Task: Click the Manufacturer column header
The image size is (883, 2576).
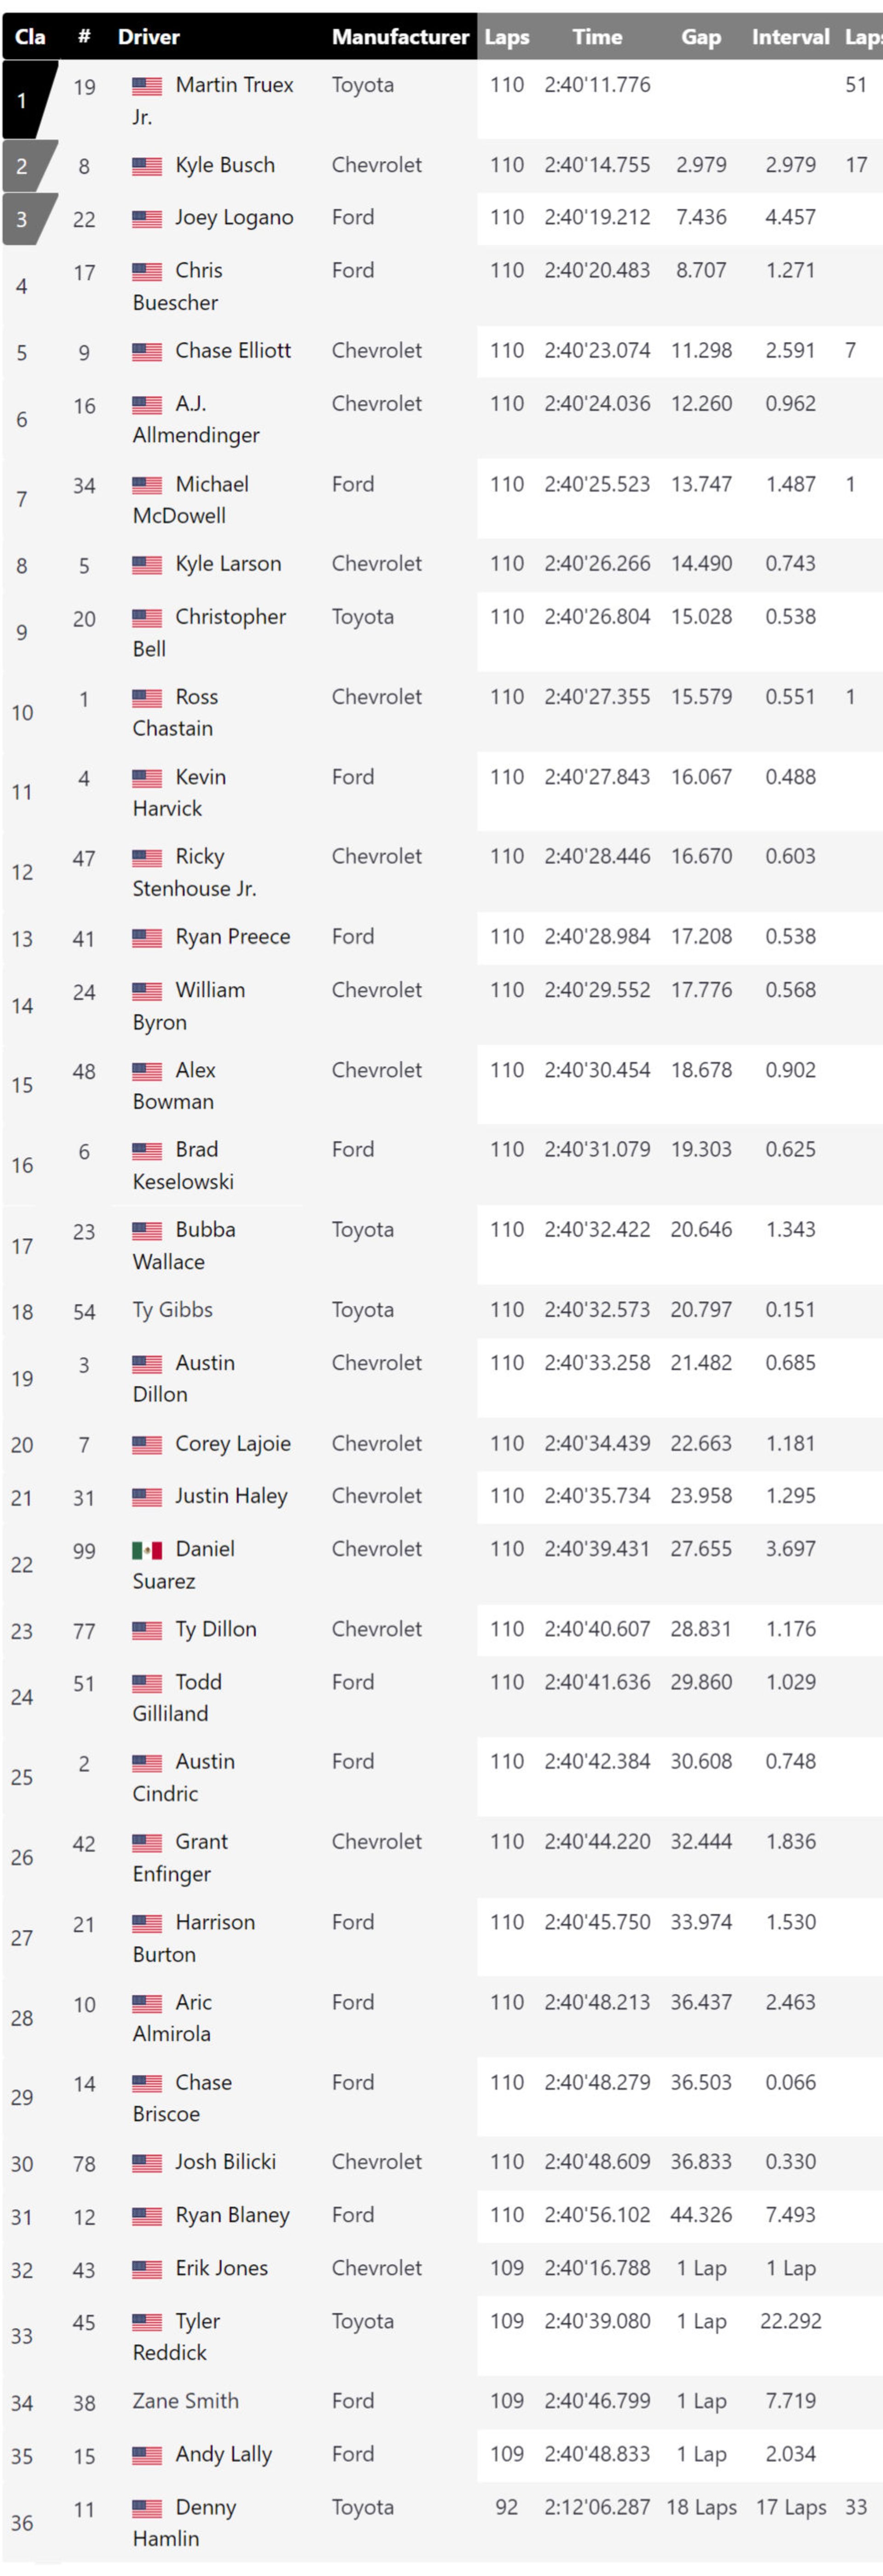Action: pos(400,37)
